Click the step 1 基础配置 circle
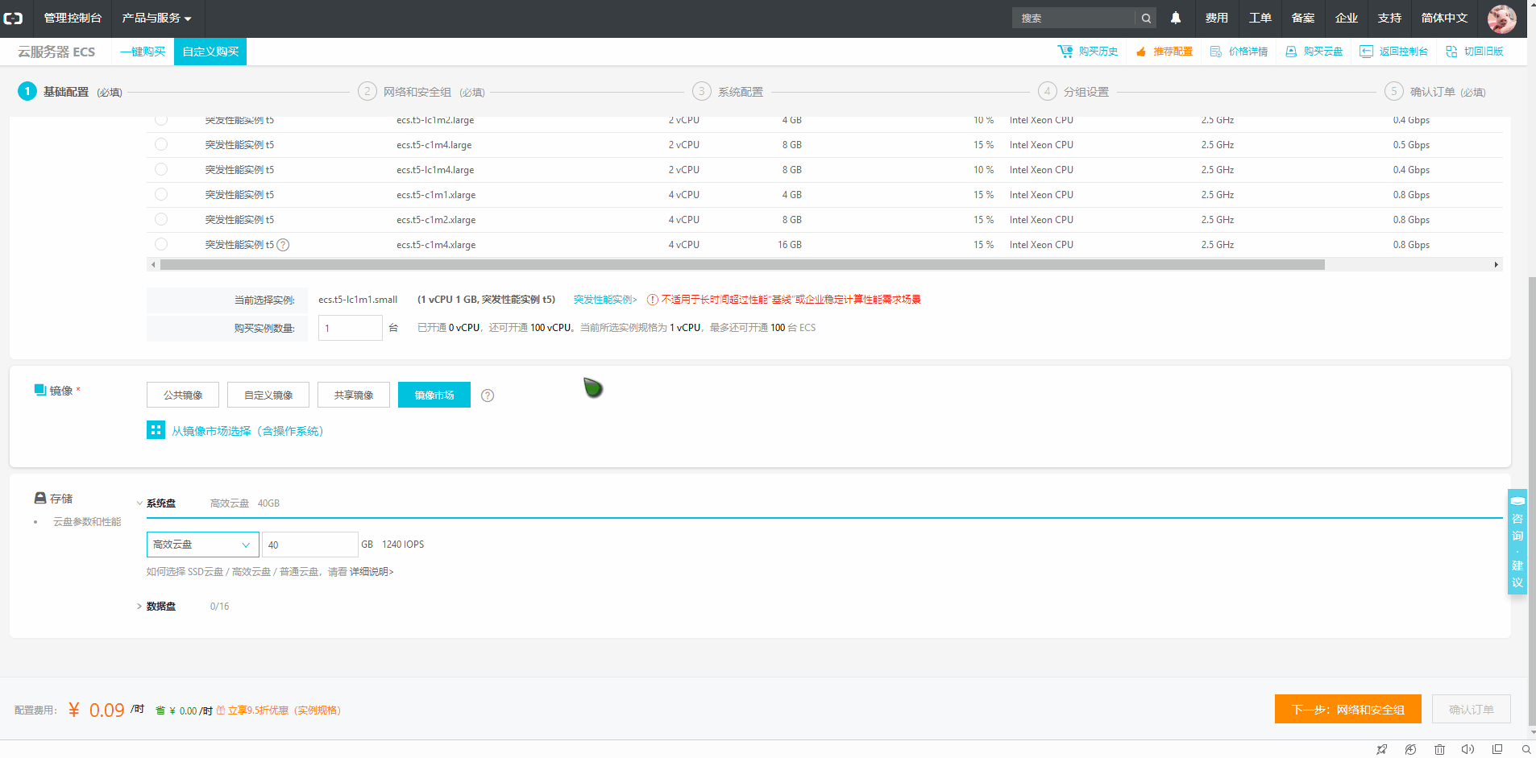 tap(27, 91)
